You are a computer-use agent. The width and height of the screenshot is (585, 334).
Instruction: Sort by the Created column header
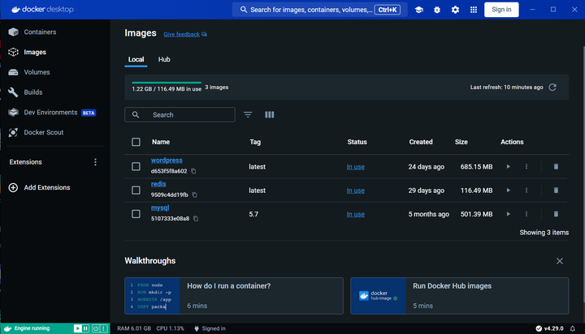click(x=421, y=142)
